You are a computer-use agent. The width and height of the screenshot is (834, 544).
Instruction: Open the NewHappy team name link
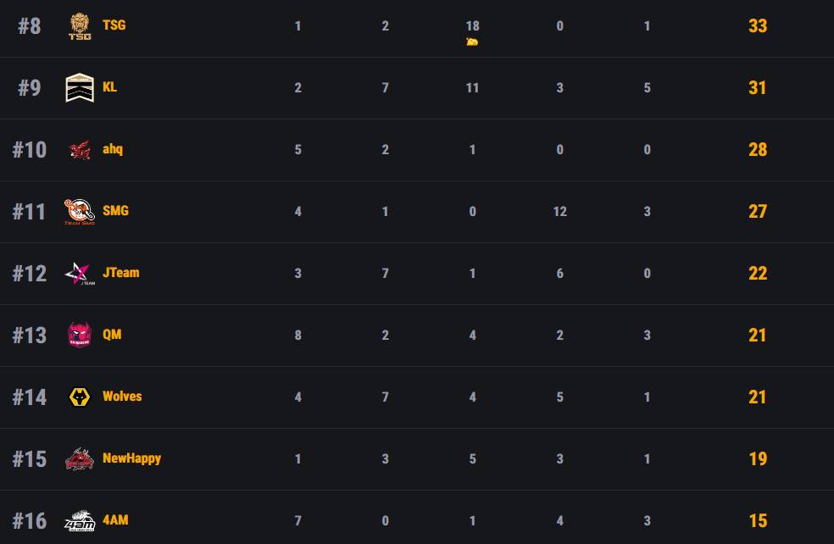pos(131,458)
